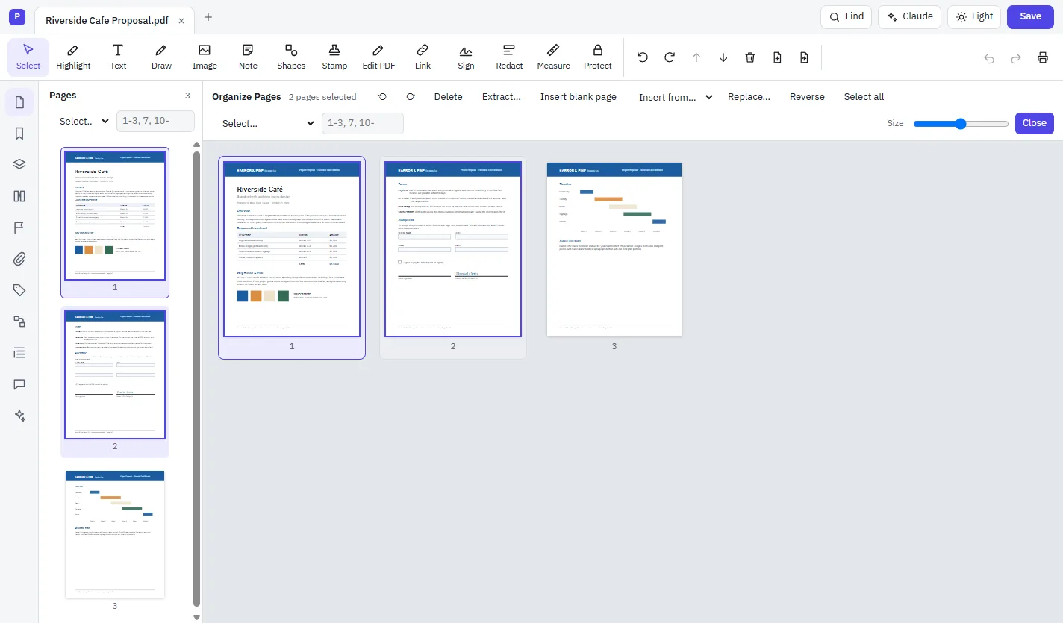1063x623 pixels.
Task: Click the page range field in Pages panel
Action: tap(155, 121)
